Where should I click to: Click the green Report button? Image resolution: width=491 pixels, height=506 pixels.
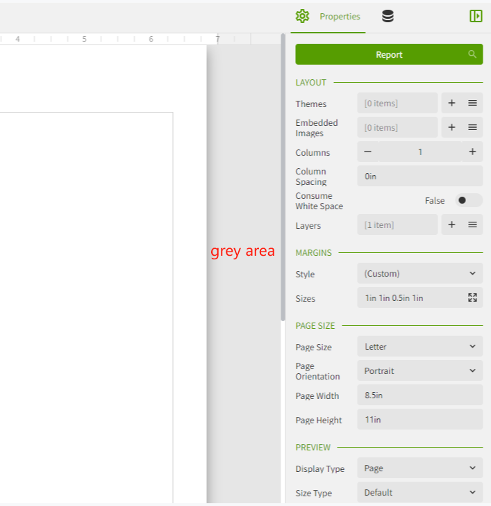click(x=389, y=55)
